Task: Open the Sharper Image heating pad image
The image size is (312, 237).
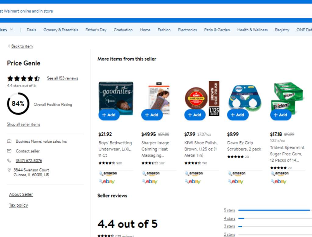Action: click(x=159, y=98)
